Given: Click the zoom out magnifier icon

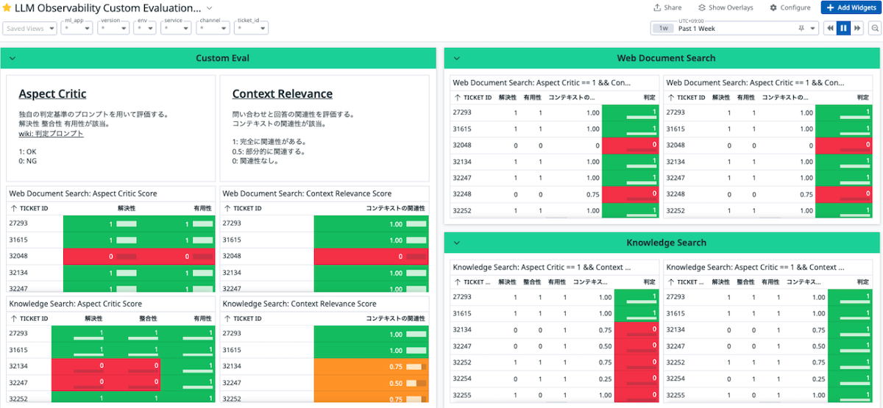Looking at the screenshot, I should click(x=875, y=28).
